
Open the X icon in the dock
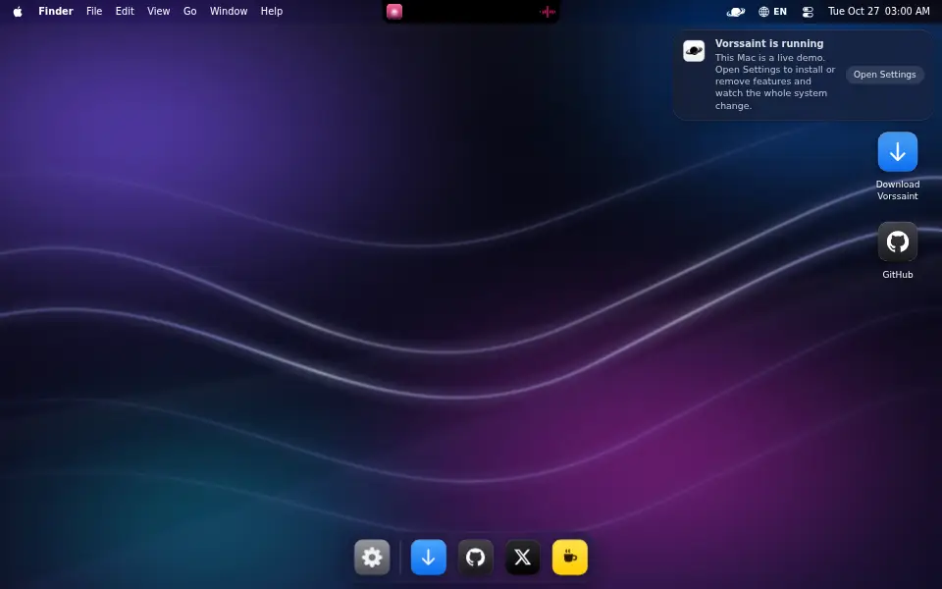coord(523,558)
